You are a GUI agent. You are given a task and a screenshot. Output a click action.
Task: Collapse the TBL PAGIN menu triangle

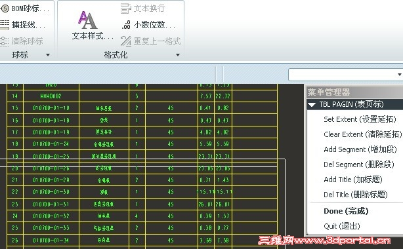[x=312, y=105]
